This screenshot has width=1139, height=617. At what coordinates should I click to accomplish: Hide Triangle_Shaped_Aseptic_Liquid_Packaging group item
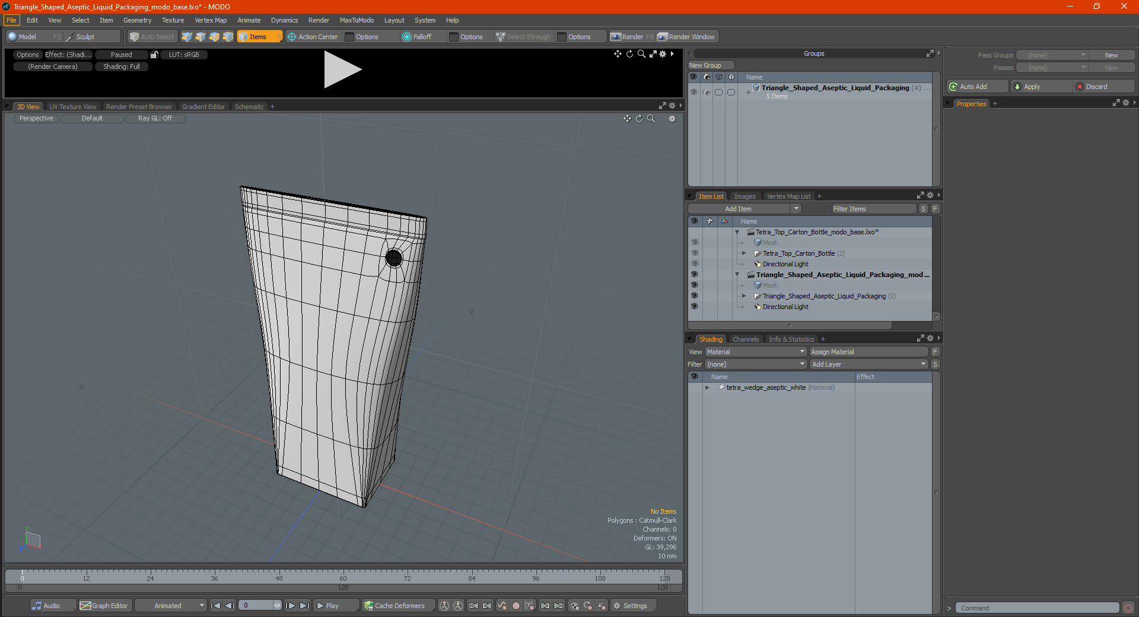(694, 296)
